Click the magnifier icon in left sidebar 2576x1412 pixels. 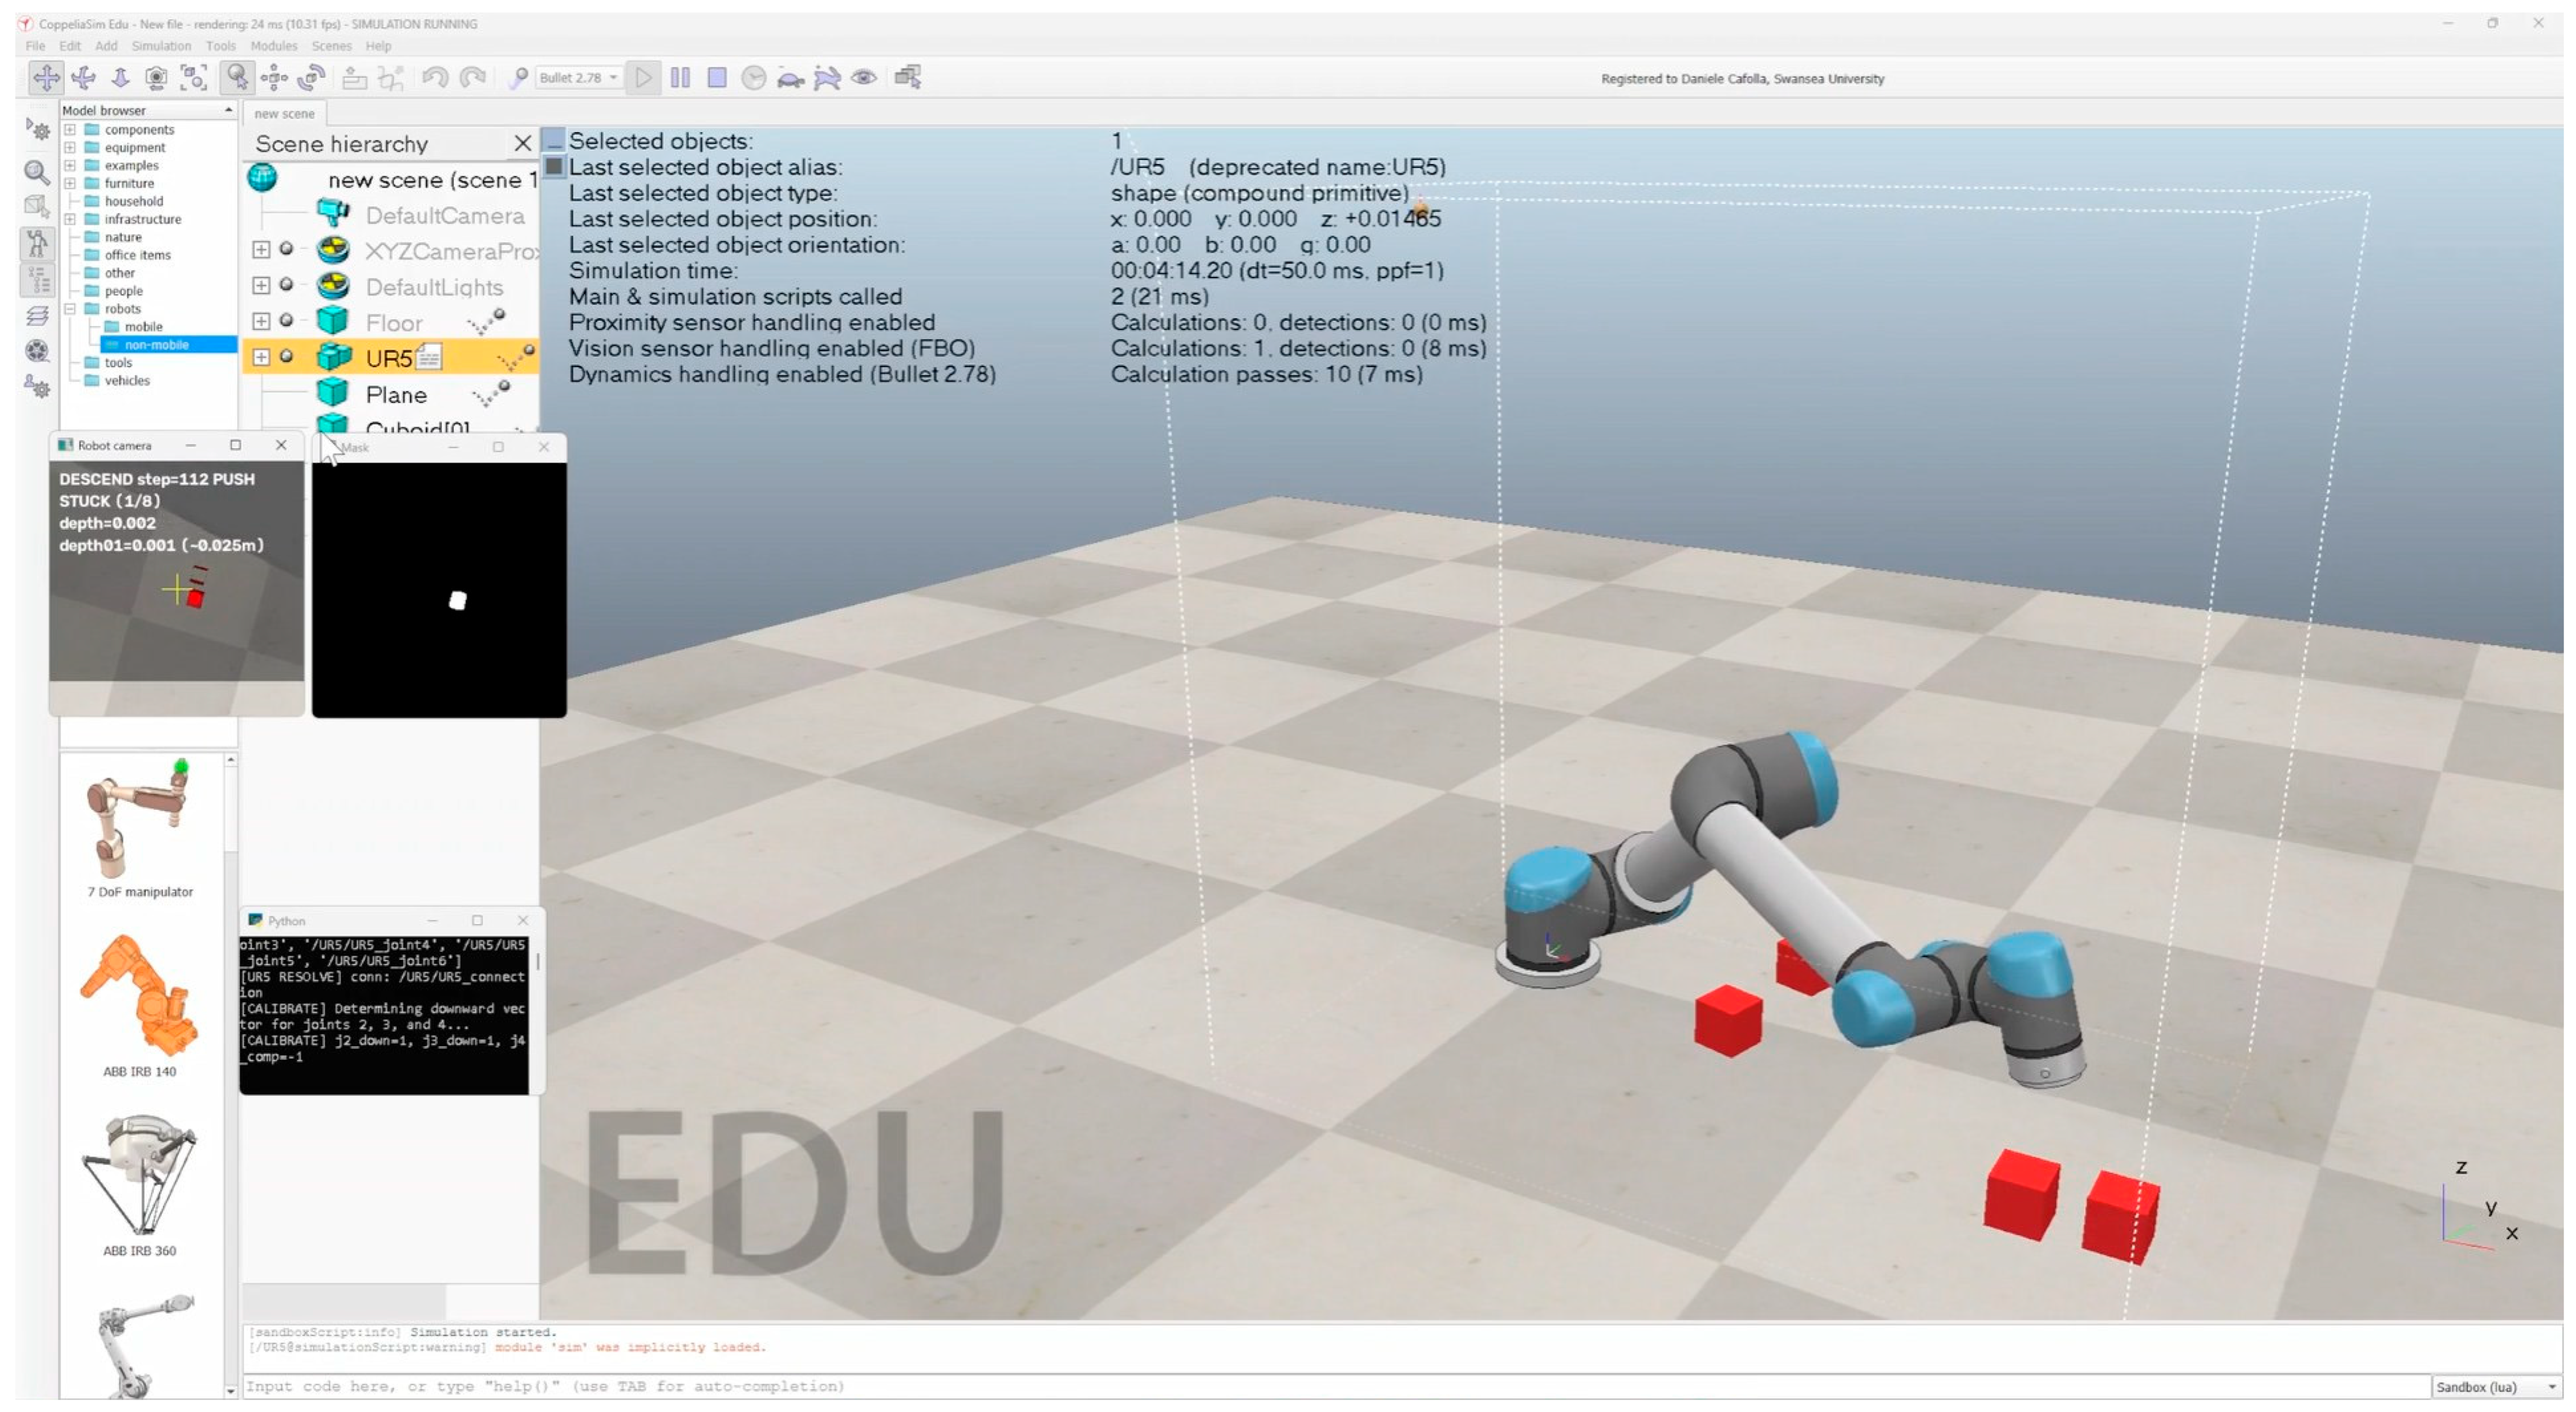tap(37, 172)
